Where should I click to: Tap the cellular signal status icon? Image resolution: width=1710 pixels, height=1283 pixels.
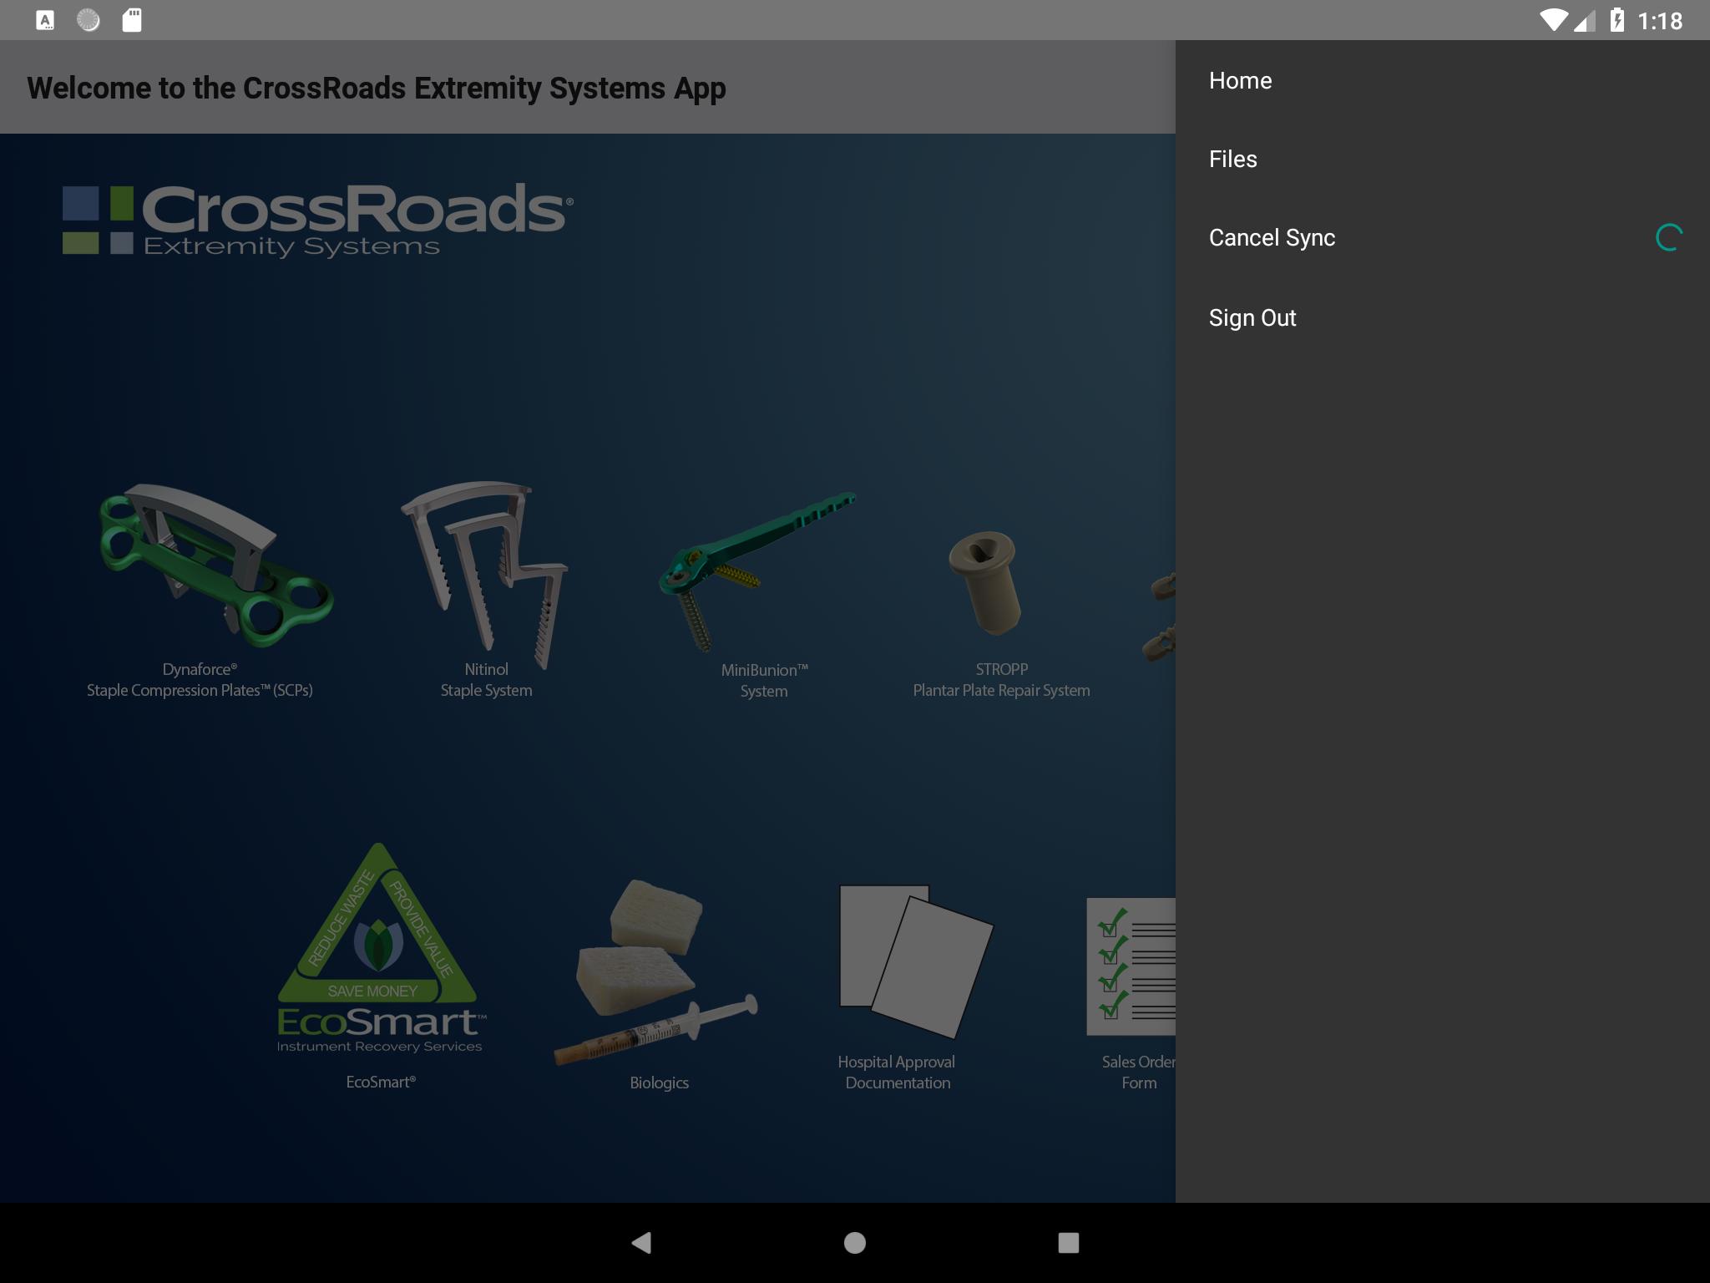point(1585,21)
